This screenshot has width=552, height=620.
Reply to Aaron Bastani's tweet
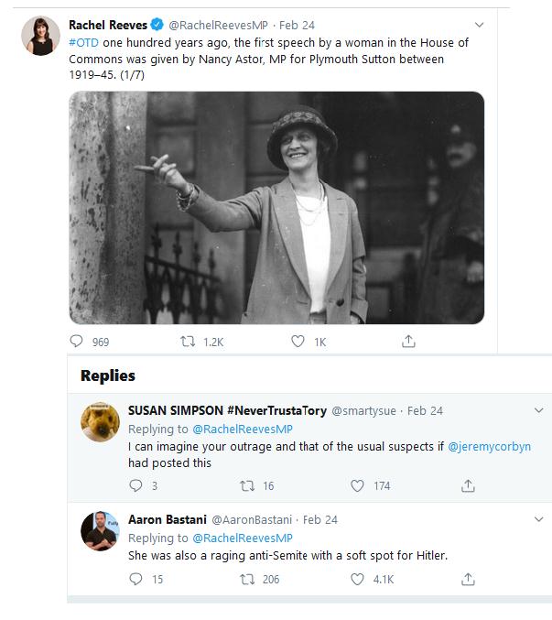pos(136,579)
